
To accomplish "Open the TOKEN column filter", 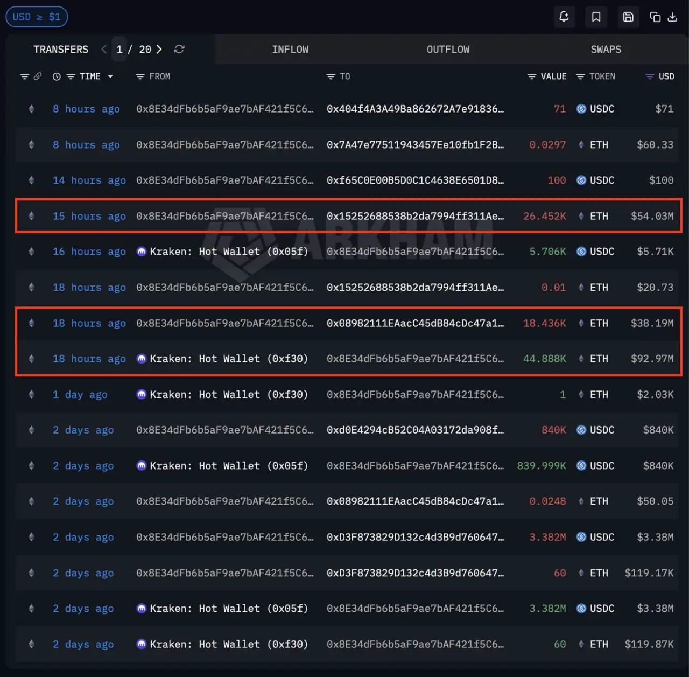I will click(580, 76).
